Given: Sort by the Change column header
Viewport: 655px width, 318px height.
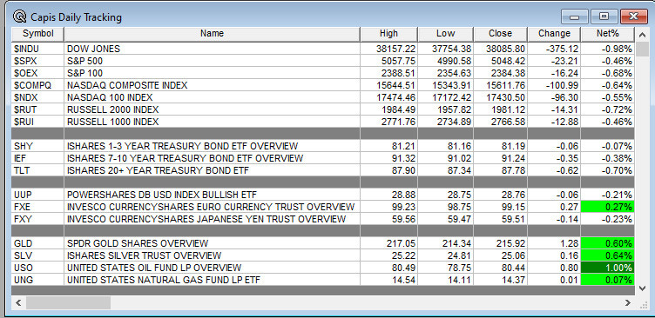Looking at the screenshot, I should point(554,33).
